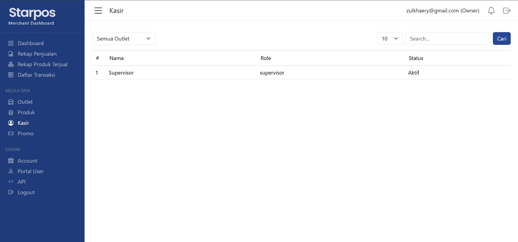Click the Promo ticket icon
Screen dimensions: 518x242
tap(11, 133)
